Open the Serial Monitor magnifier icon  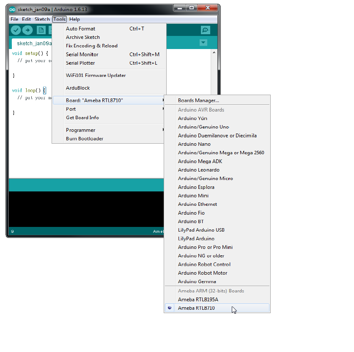pyautogui.click(x=206, y=30)
